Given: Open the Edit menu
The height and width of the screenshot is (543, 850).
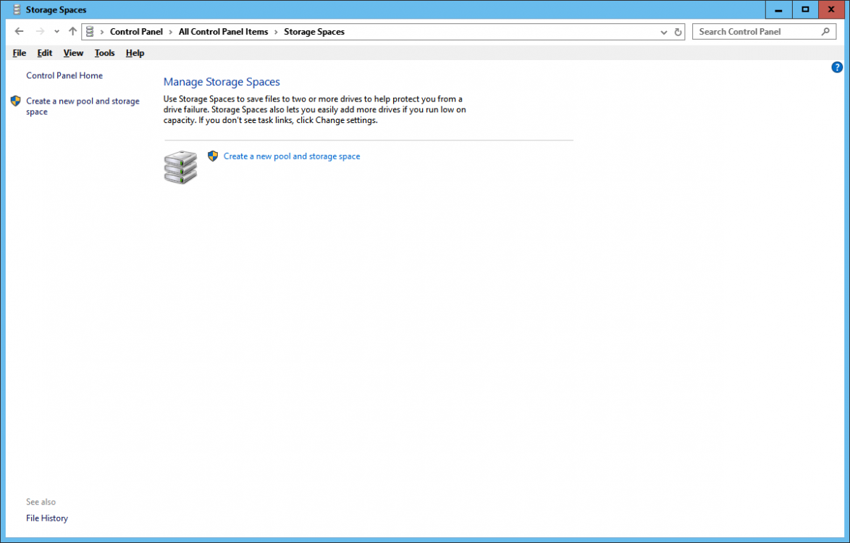Looking at the screenshot, I should (44, 53).
